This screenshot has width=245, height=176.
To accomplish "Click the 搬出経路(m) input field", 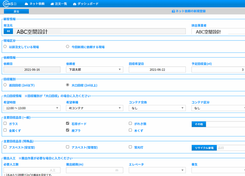I will coord(94,170).
